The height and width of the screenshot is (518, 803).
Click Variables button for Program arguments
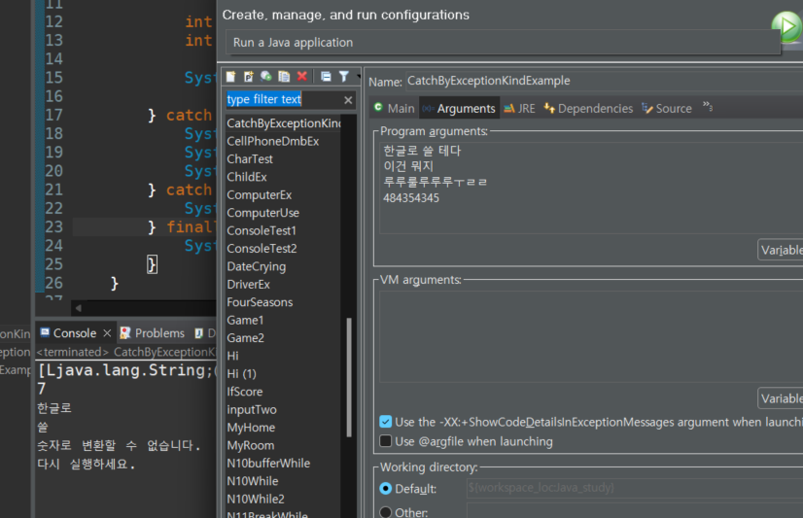[x=781, y=250]
